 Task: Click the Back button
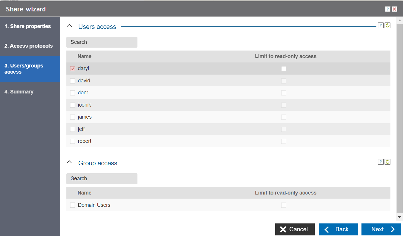[x=338, y=229]
